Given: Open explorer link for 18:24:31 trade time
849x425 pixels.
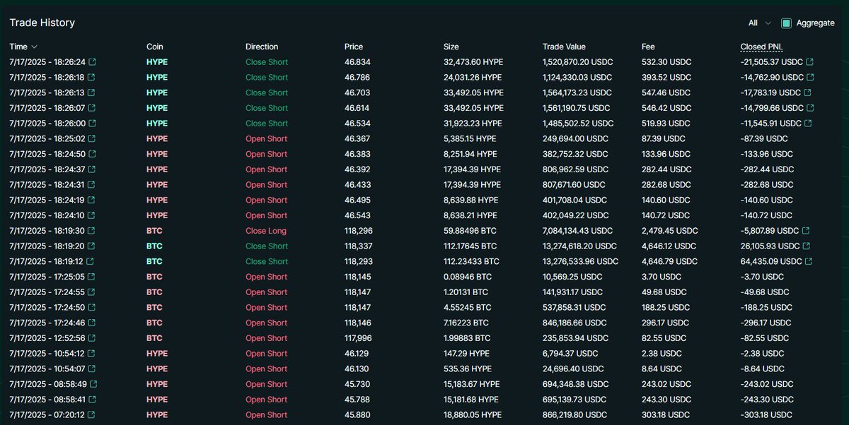Looking at the screenshot, I should point(91,185).
